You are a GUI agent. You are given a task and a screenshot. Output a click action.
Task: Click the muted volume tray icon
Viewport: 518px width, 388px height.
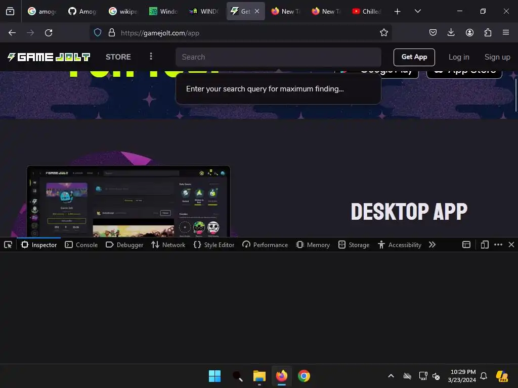437,376
